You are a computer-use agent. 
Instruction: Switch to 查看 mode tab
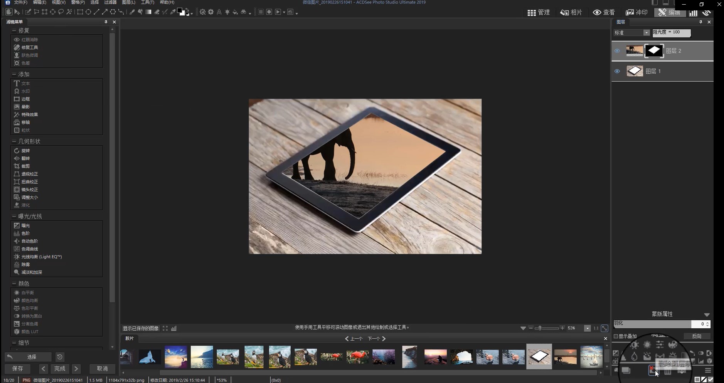click(x=604, y=12)
